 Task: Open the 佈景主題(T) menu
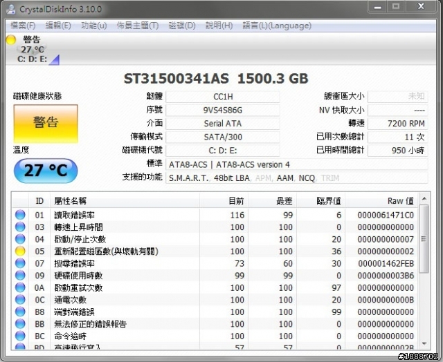(x=138, y=26)
